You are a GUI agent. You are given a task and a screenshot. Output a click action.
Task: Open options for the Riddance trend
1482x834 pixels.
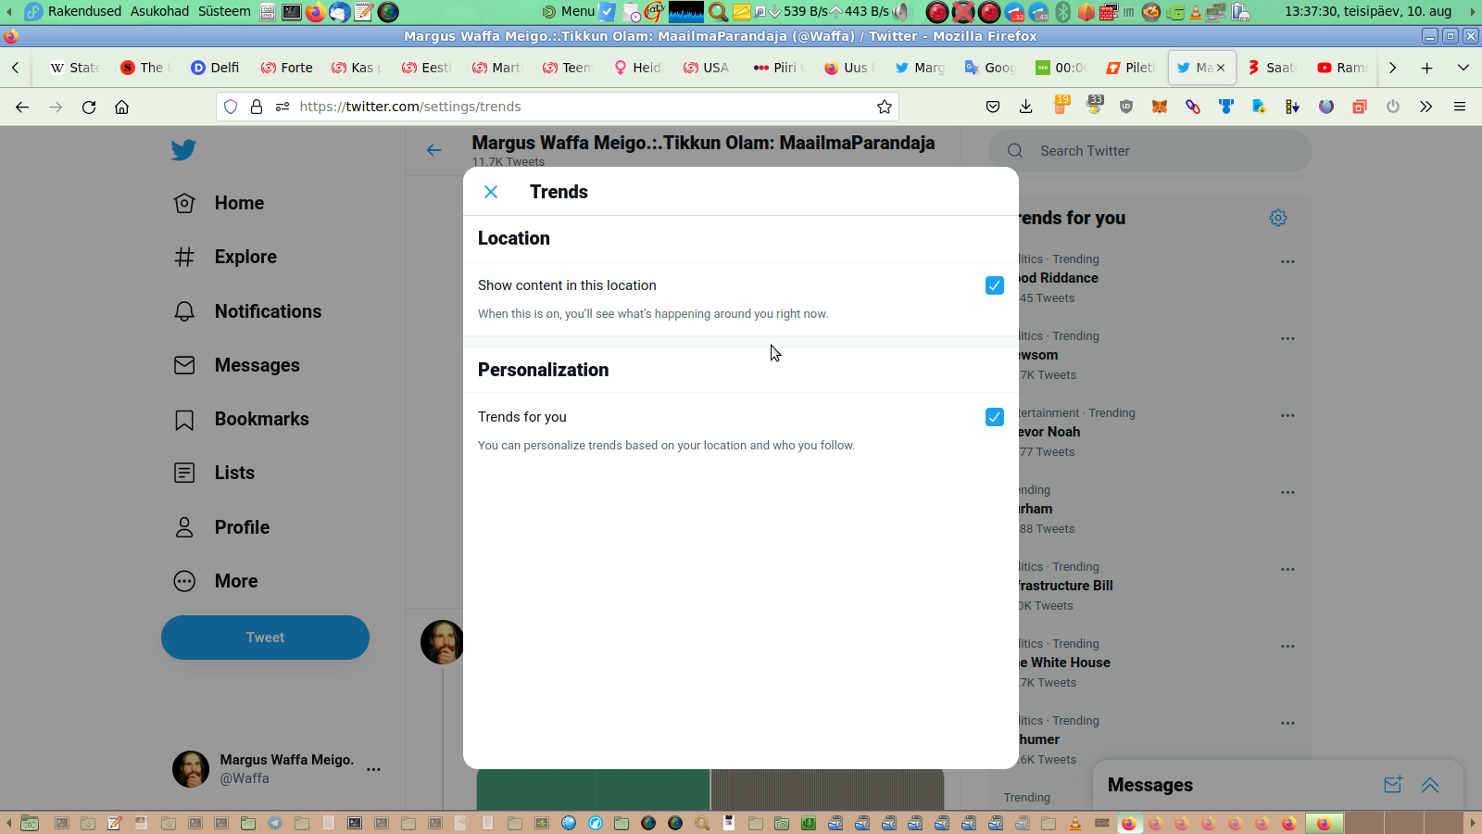tap(1287, 261)
